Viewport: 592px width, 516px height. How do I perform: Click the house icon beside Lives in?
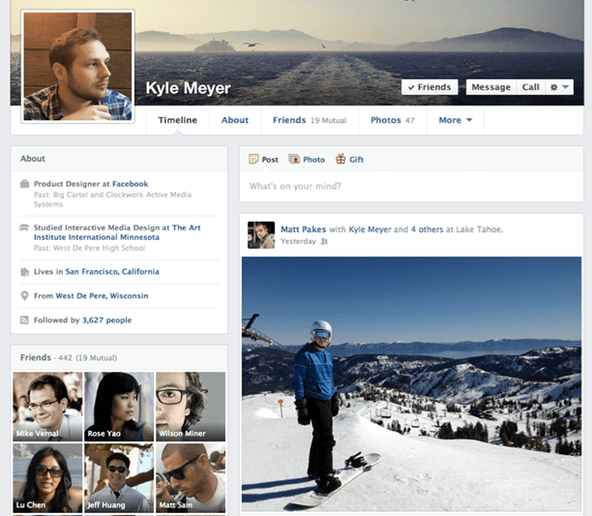(24, 272)
